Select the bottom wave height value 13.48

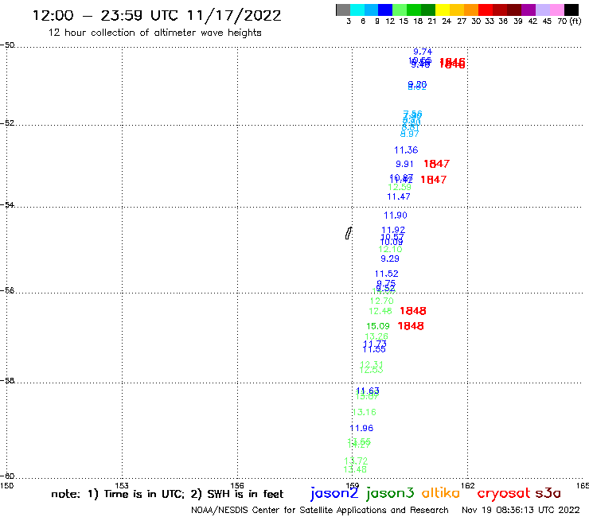pyautogui.click(x=355, y=469)
